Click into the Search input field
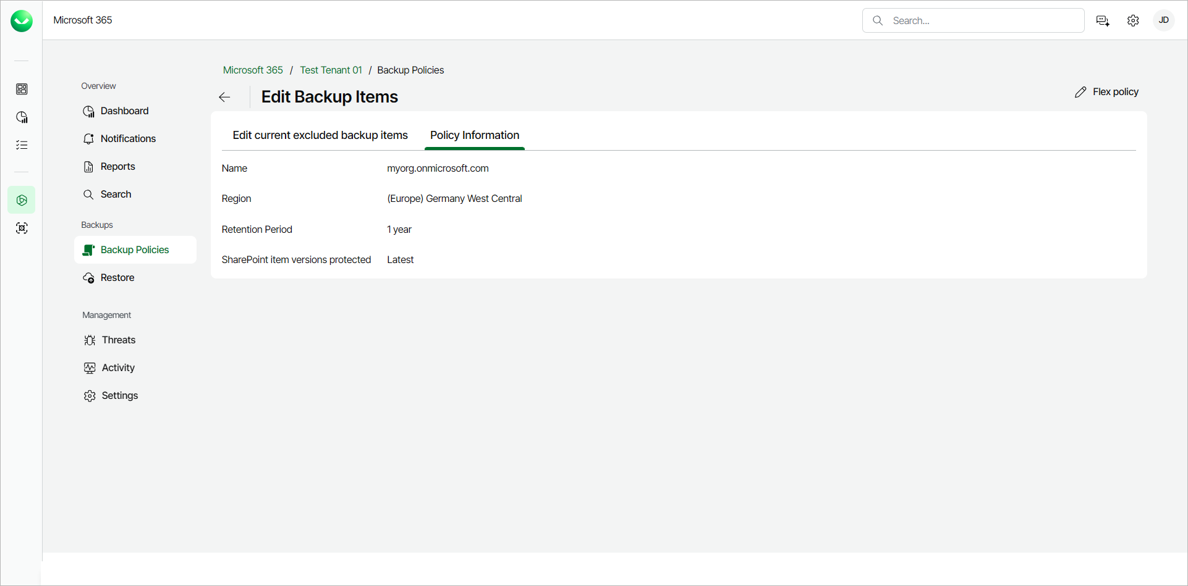The height and width of the screenshot is (586, 1188). [983, 21]
